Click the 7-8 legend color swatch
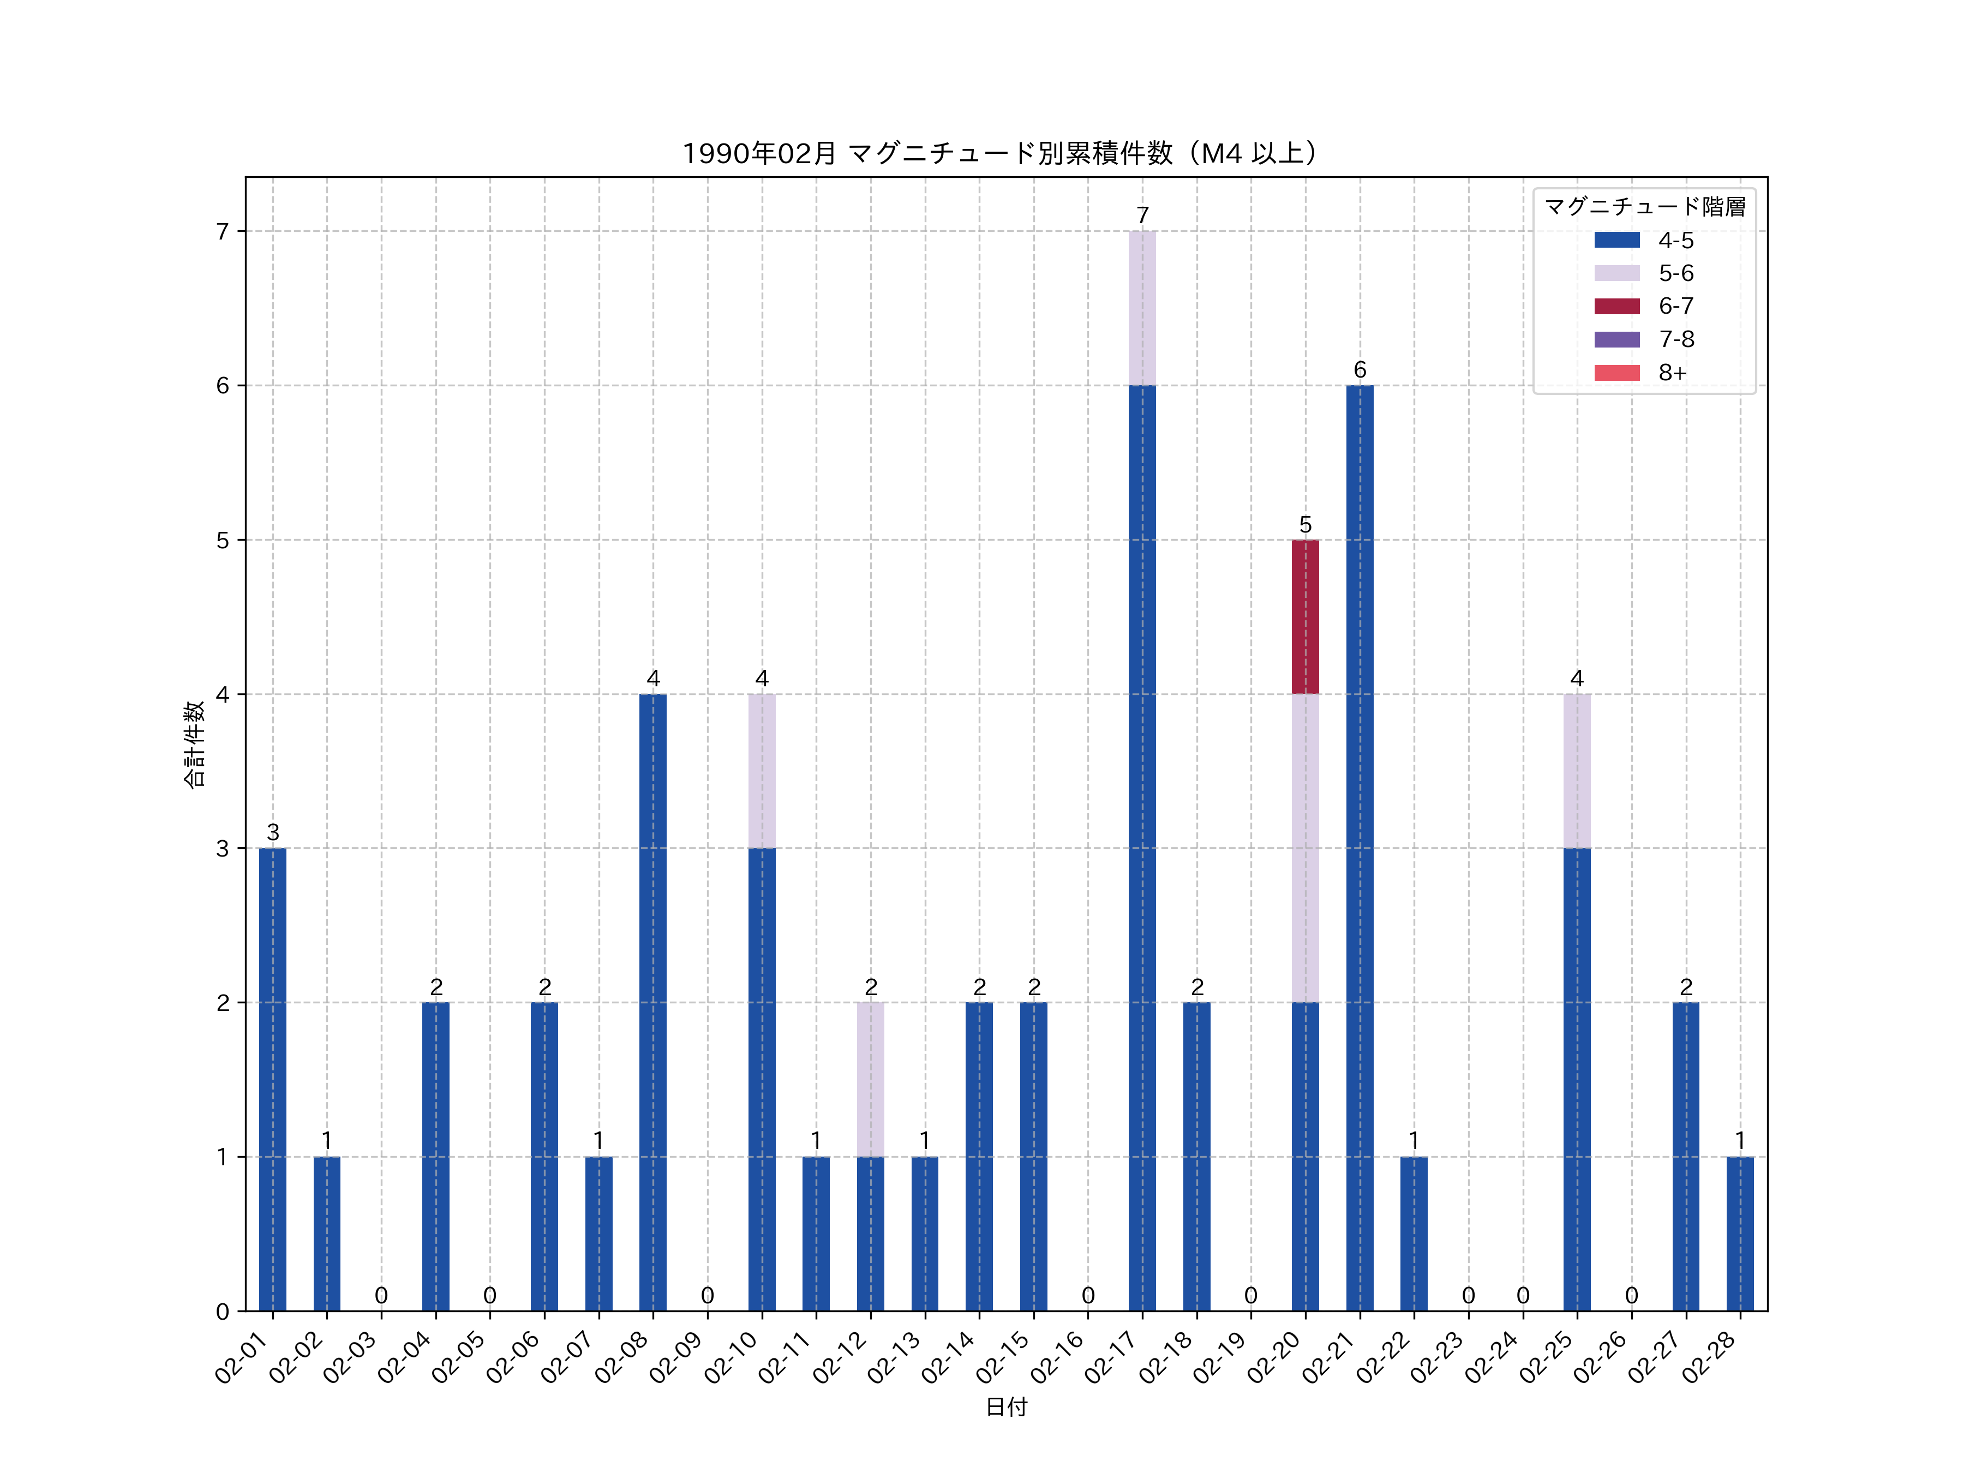 [x=1616, y=339]
